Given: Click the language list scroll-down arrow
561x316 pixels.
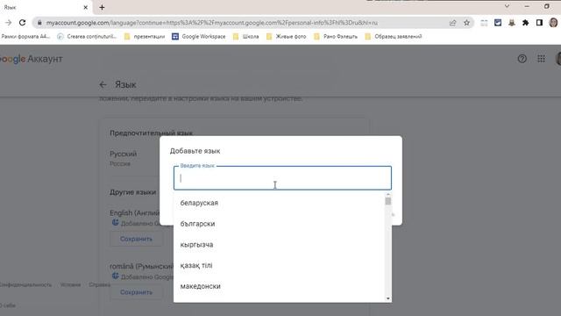Looking at the screenshot, I should pyautogui.click(x=388, y=298).
